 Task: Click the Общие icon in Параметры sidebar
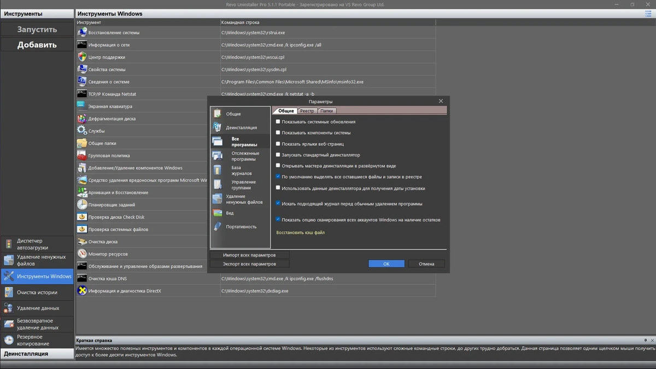point(218,114)
